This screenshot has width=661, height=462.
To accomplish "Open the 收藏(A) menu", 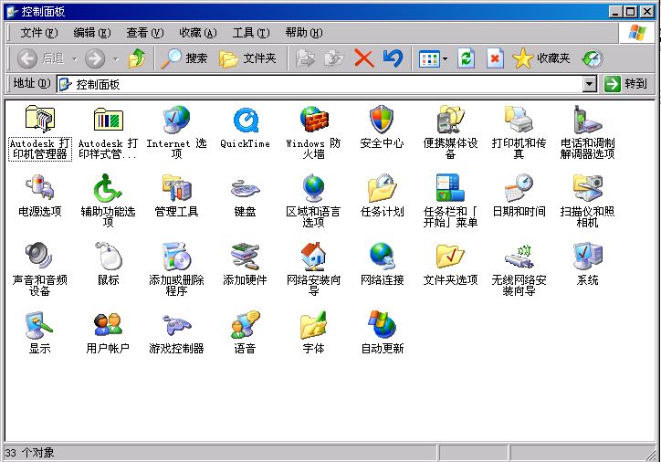I will pyautogui.click(x=198, y=33).
